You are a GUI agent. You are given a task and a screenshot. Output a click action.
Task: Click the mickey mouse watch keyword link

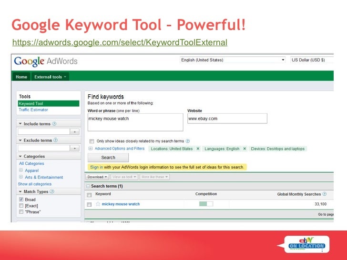121,204
